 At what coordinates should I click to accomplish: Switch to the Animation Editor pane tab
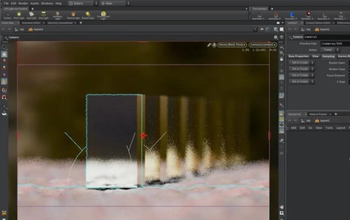(x=31, y=23)
